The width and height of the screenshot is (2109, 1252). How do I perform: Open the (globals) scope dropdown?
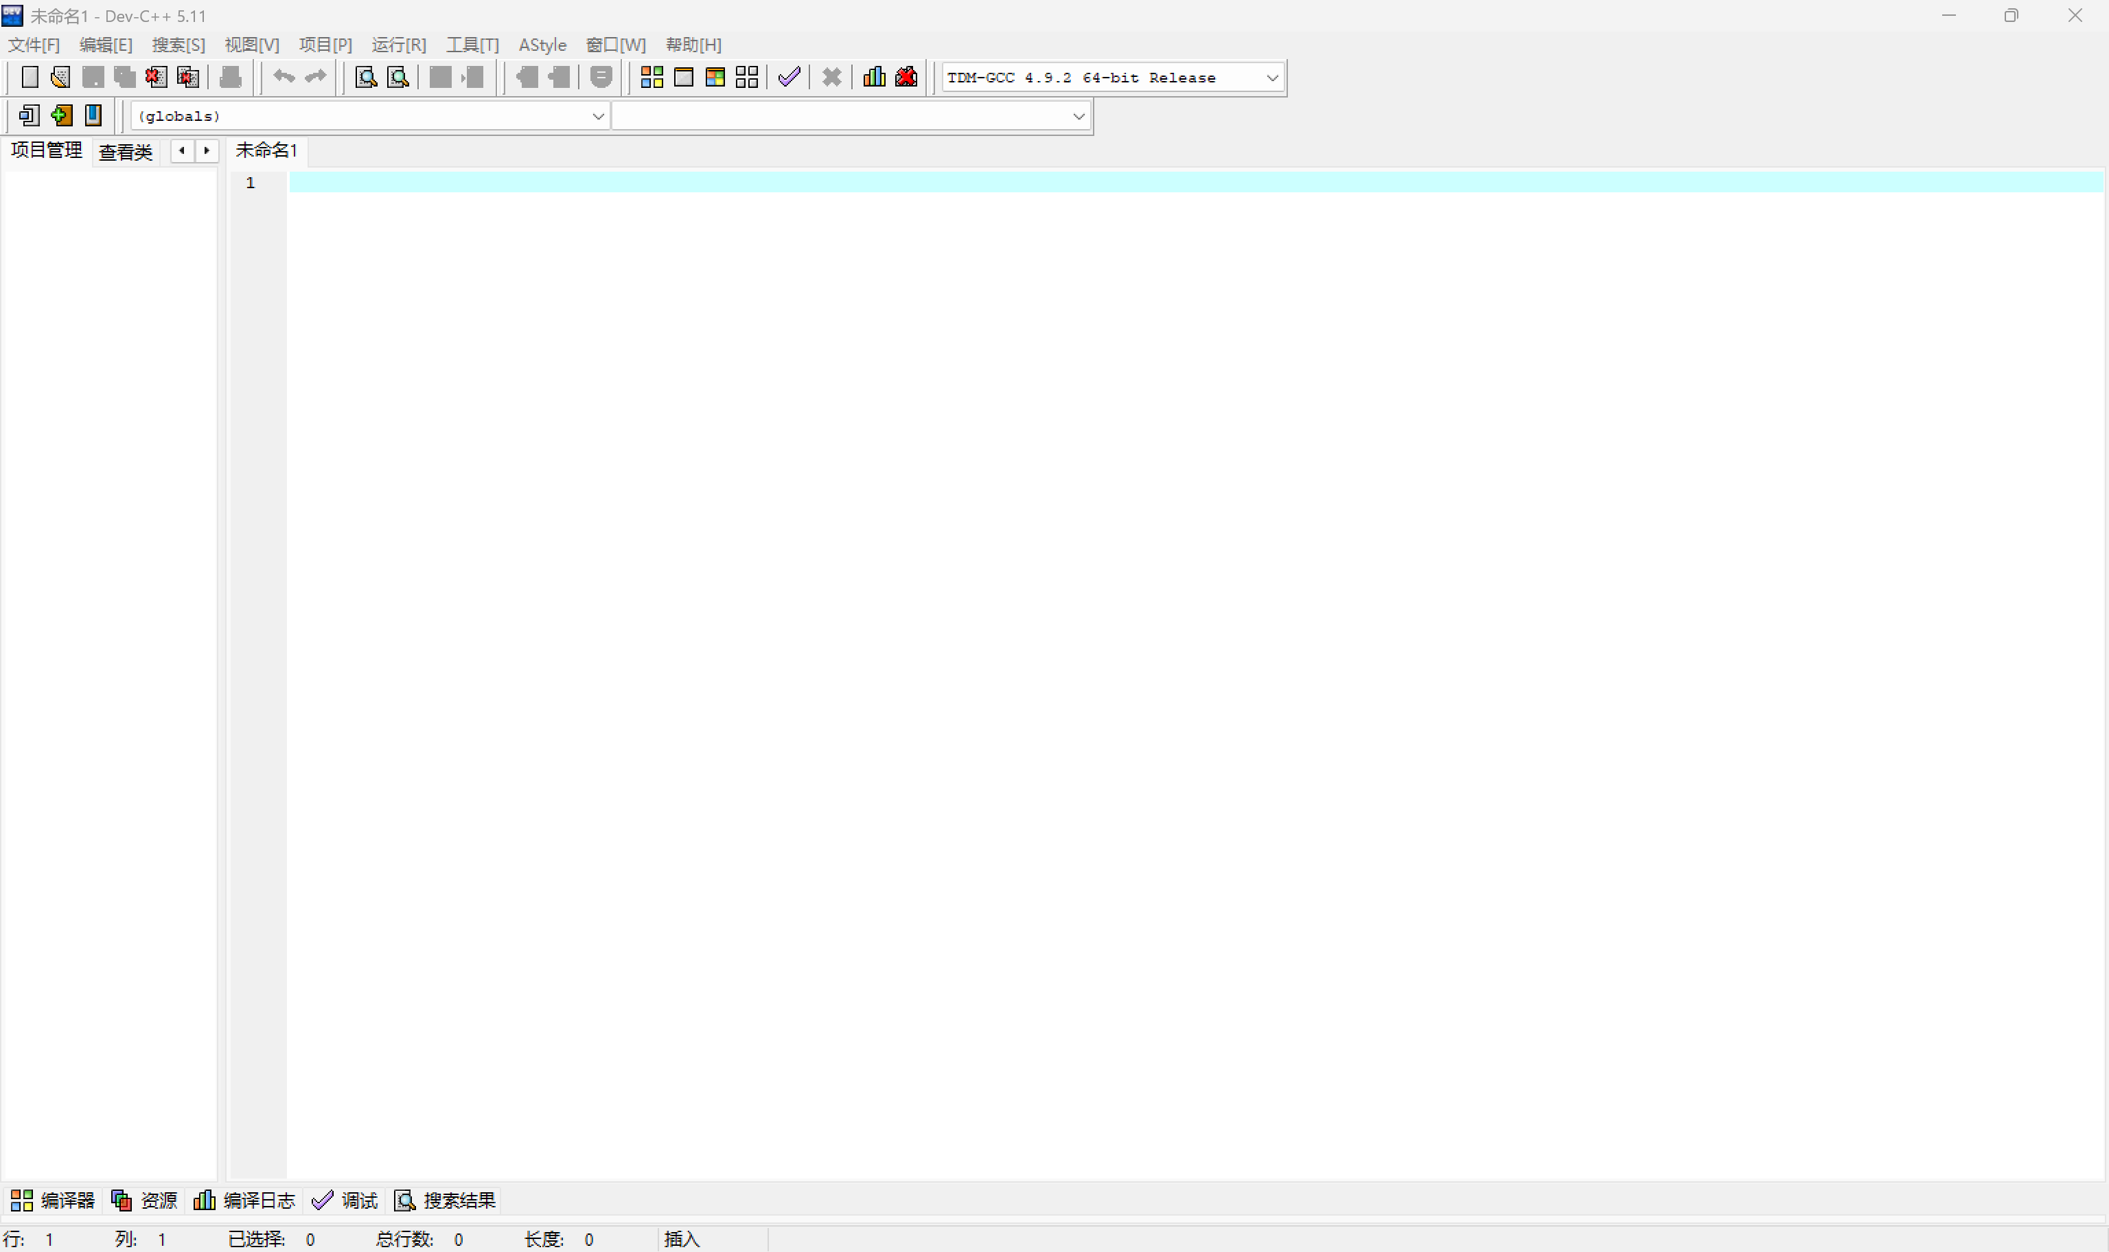tap(598, 117)
